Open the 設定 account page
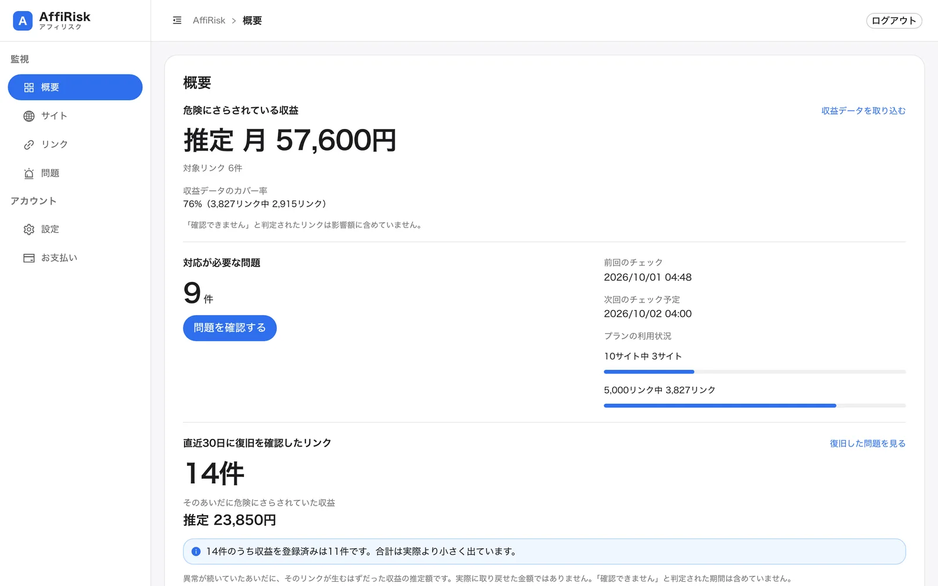Image resolution: width=938 pixels, height=586 pixels. click(x=75, y=229)
